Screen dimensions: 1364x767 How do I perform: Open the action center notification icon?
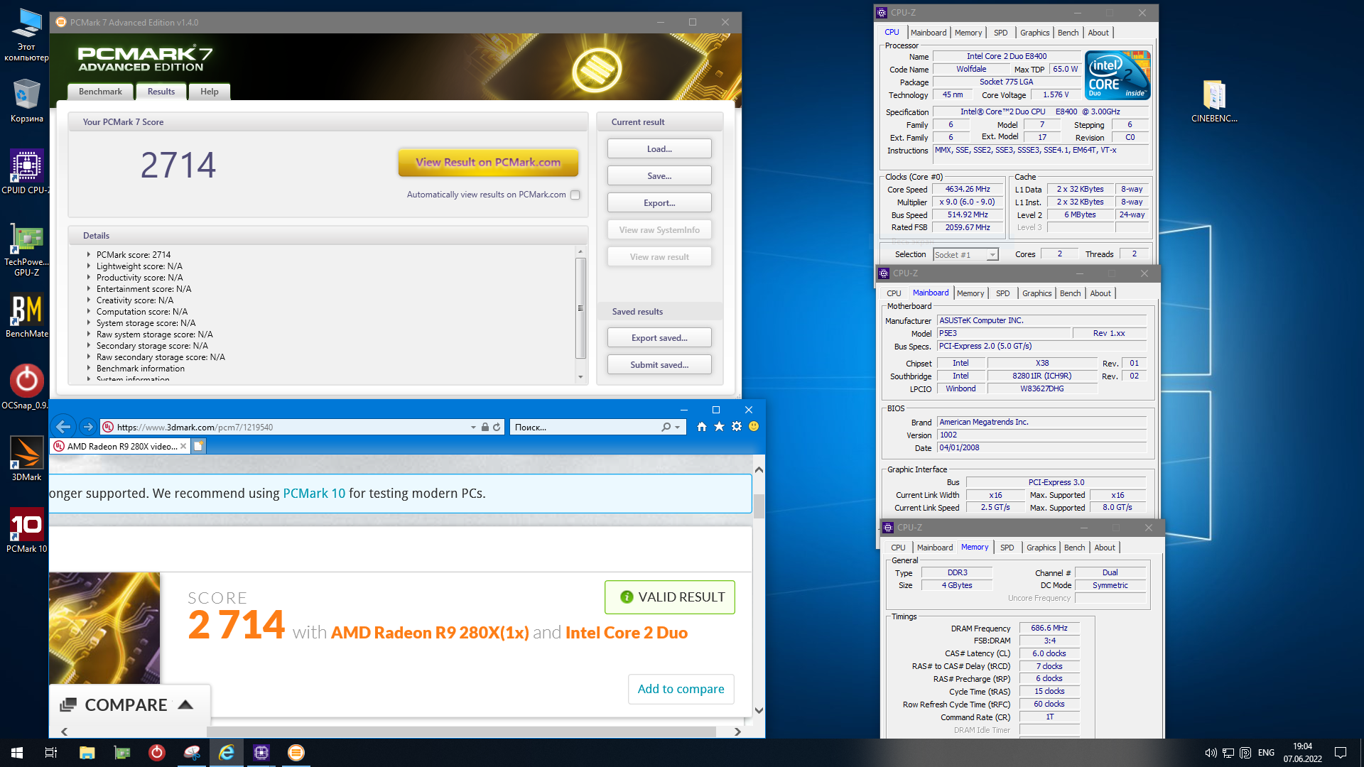tap(1341, 753)
